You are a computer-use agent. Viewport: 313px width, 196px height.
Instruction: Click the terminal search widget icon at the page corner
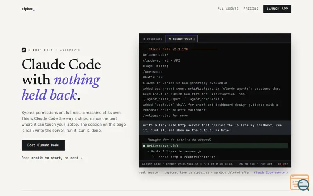[300, 182]
